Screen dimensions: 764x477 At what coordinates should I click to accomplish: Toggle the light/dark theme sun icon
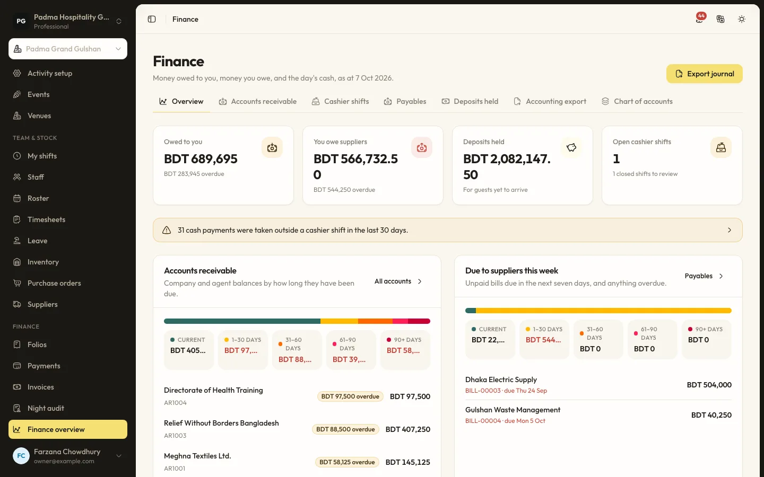(x=742, y=19)
